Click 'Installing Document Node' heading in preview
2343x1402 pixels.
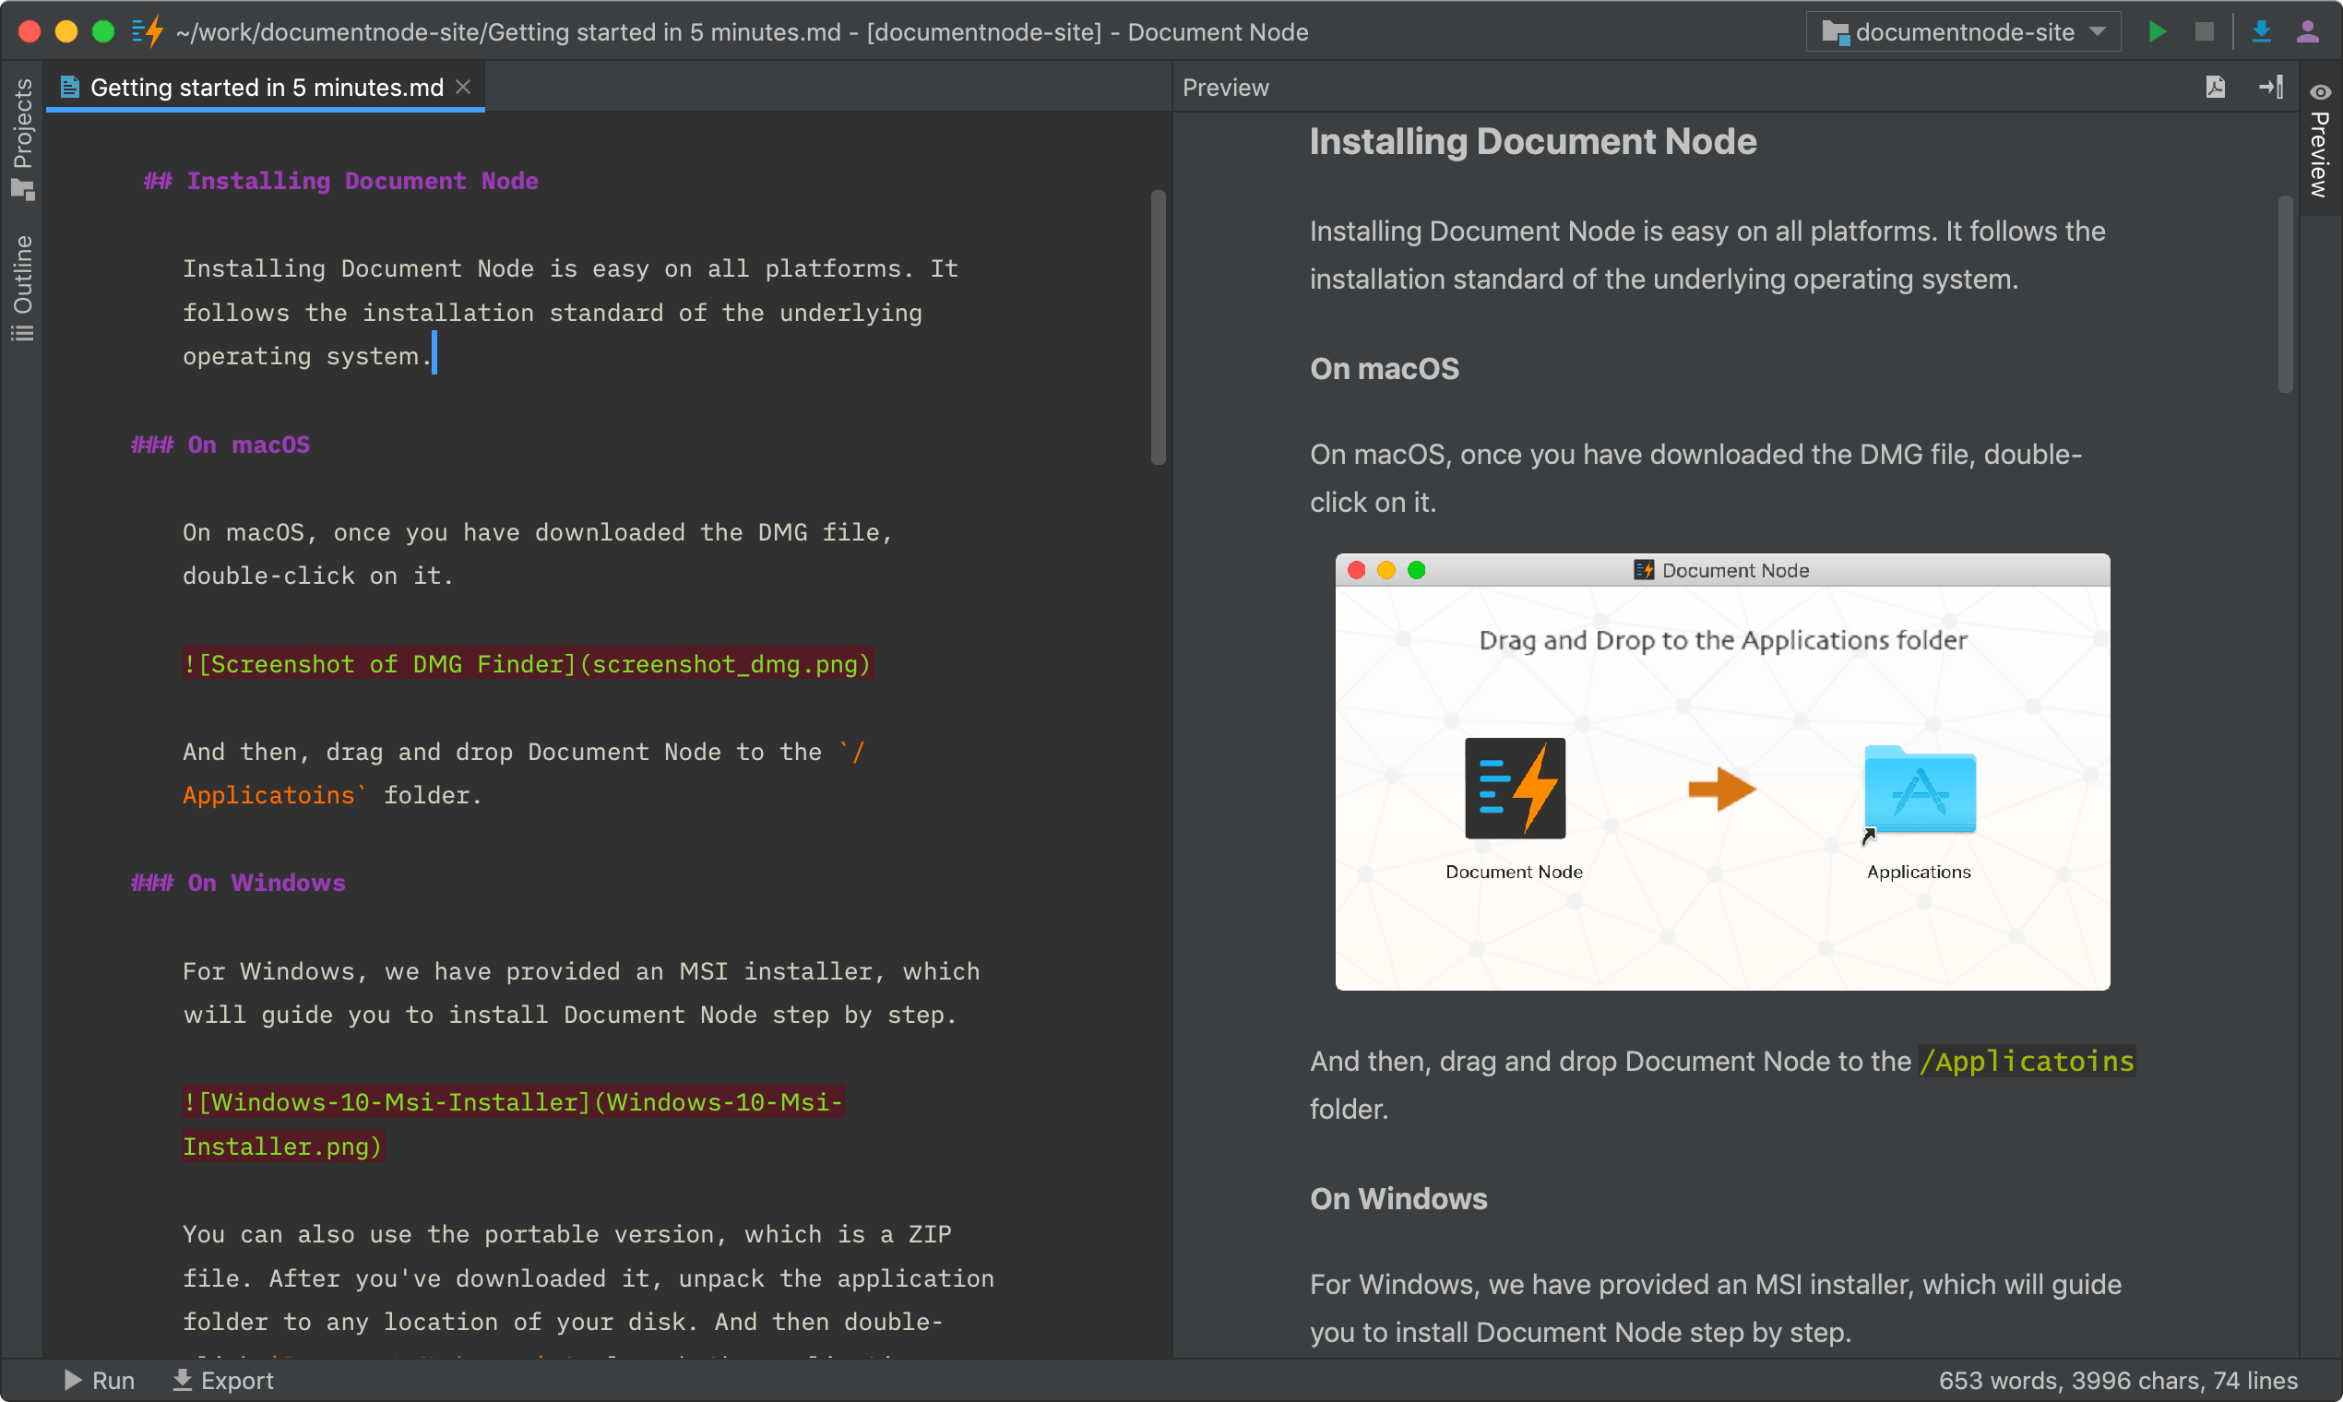pos(1532,141)
